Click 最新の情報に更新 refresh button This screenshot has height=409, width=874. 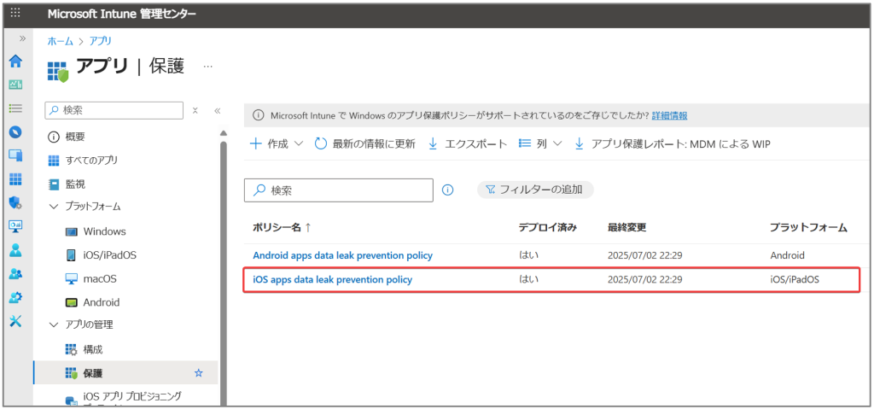point(365,144)
